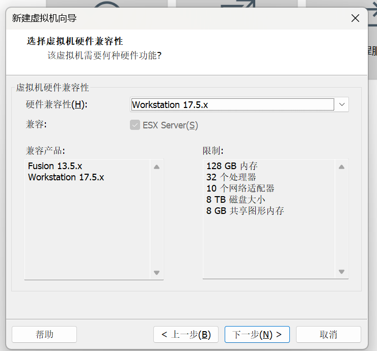Screen dimensions: 377x351
Task: Toggle the ESX Server(S) checkbox
Action: (135, 125)
